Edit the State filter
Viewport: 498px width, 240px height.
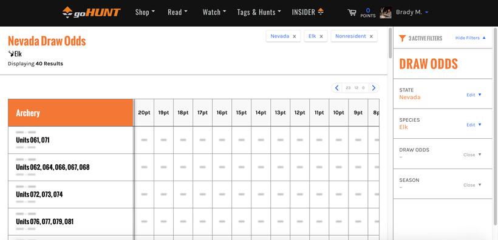474,95
